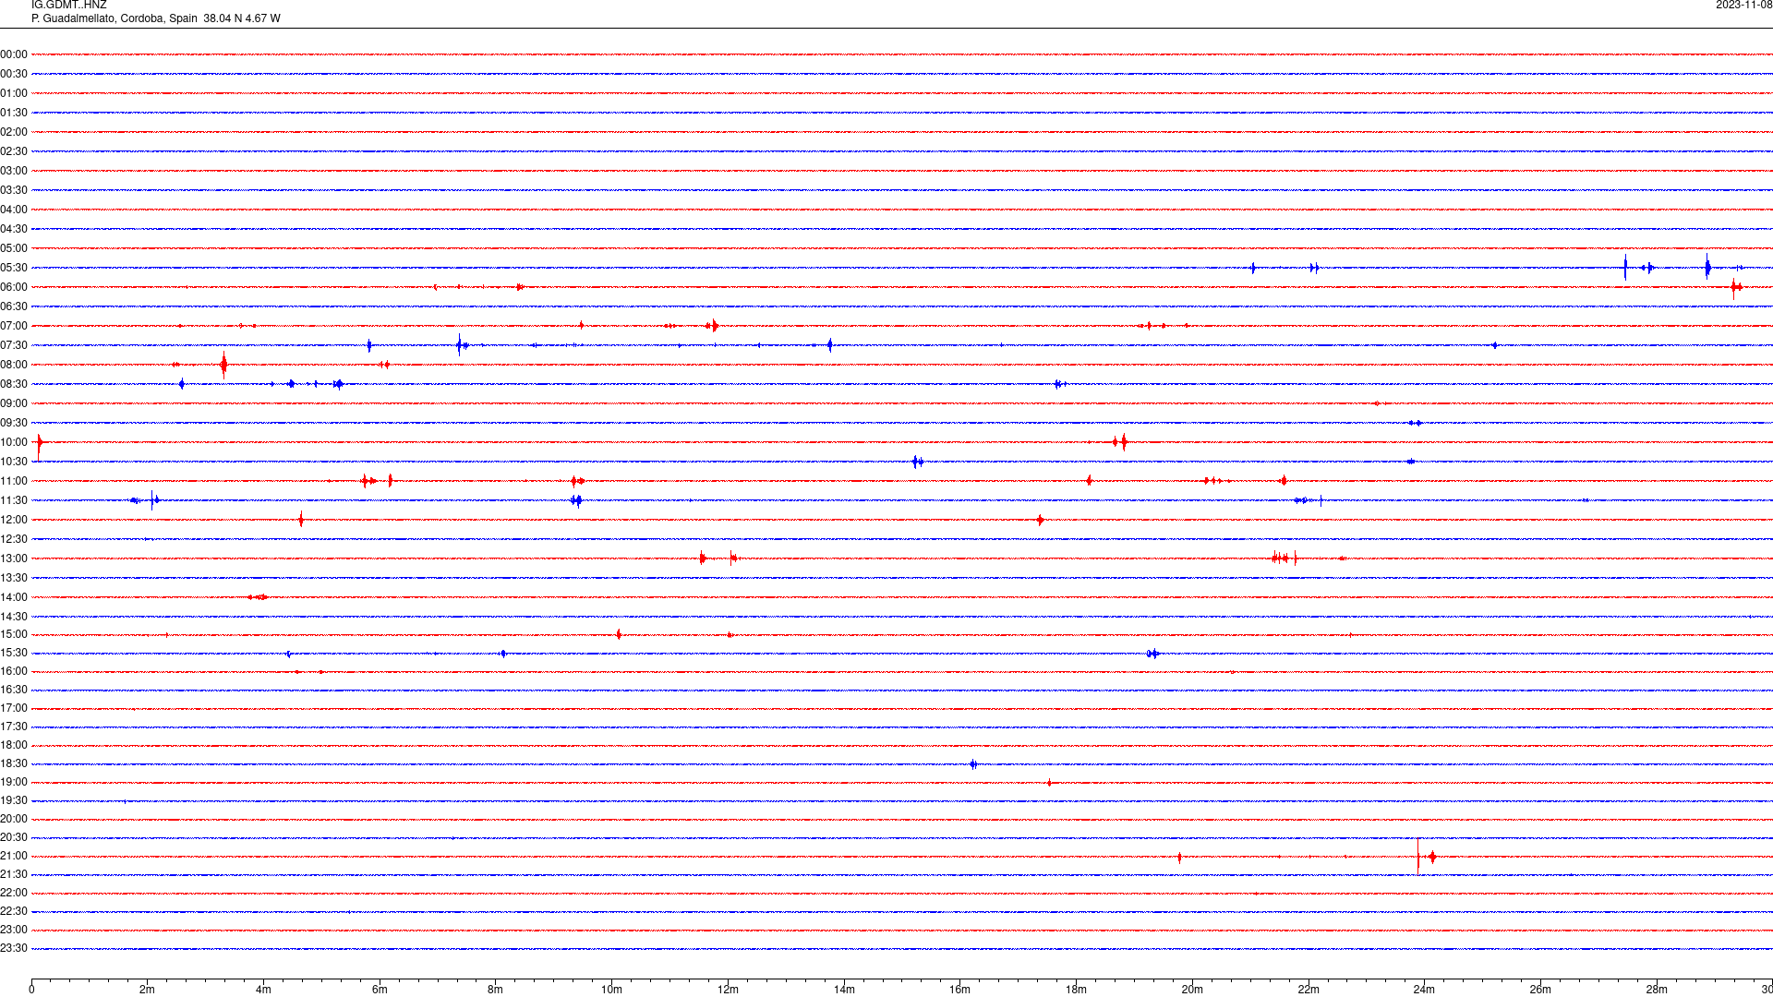Select the 07:00 time row label
The image size is (1773, 997).
pyautogui.click(x=14, y=326)
